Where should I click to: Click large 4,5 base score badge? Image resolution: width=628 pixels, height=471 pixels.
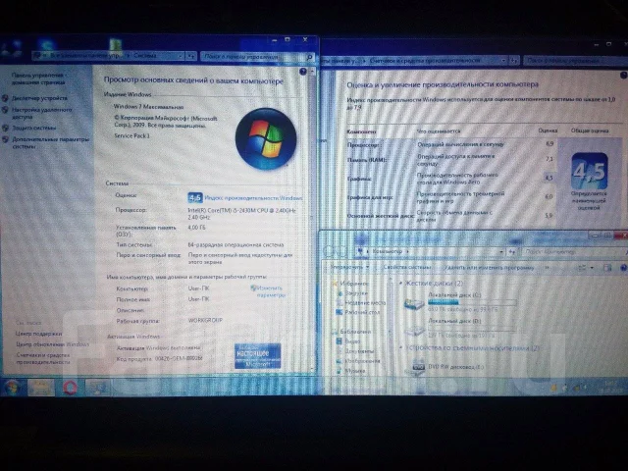click(x=589, y=171)
